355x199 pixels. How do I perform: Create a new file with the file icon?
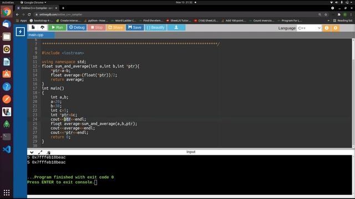pyautogui.click(x=33, y=27)
